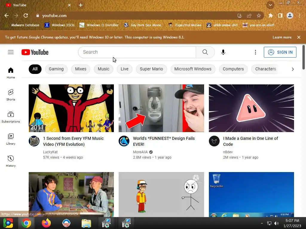Screen dimensions: 306x229
Task: Click the install app icon in address bar
Action: pos(240,16)
